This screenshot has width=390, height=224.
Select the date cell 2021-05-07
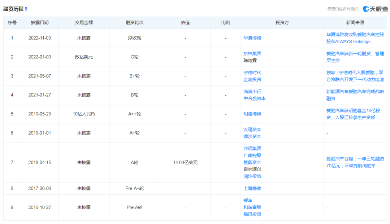pyautogui.click(x=40, y=76)
